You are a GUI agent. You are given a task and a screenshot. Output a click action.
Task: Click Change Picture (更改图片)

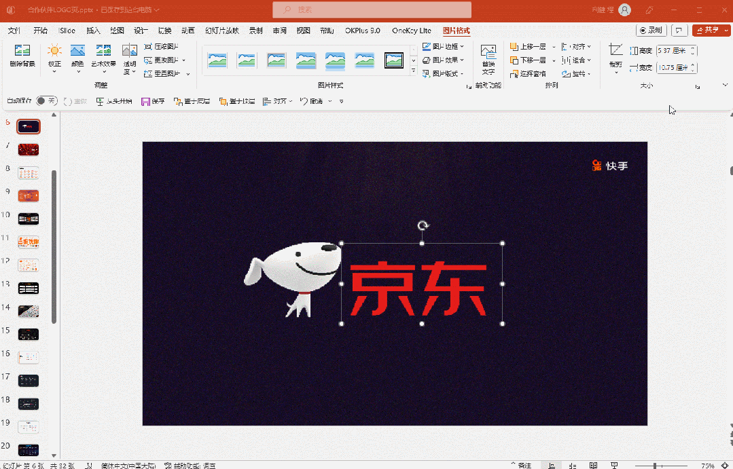[x=164, y=60]
